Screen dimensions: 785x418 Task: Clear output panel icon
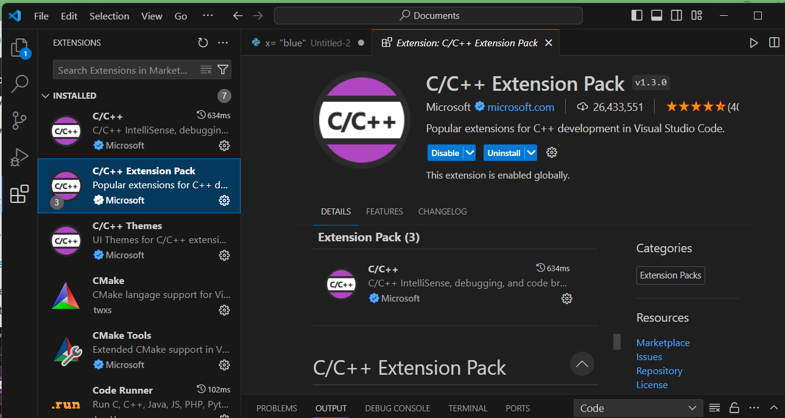(x=715, y=408)
